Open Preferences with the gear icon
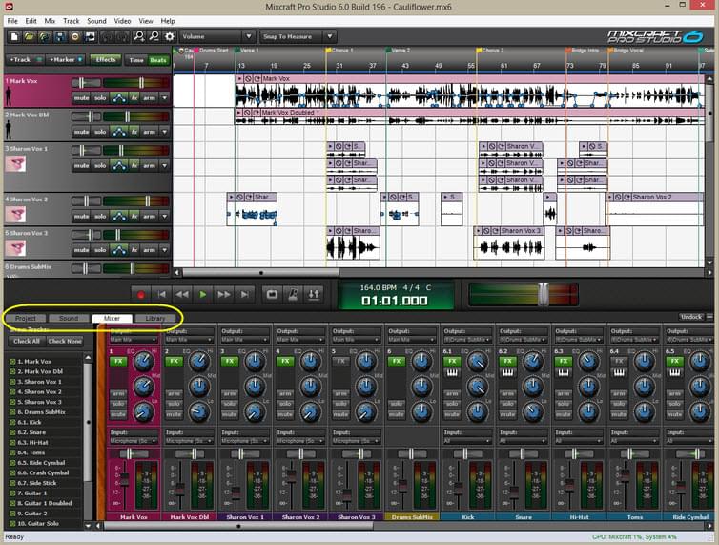The height and width of the screenshot is (545, 719). [170, 36]
